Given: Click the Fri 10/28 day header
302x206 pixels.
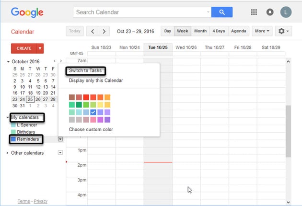Looking at the screenshot, I should [243, 47].
